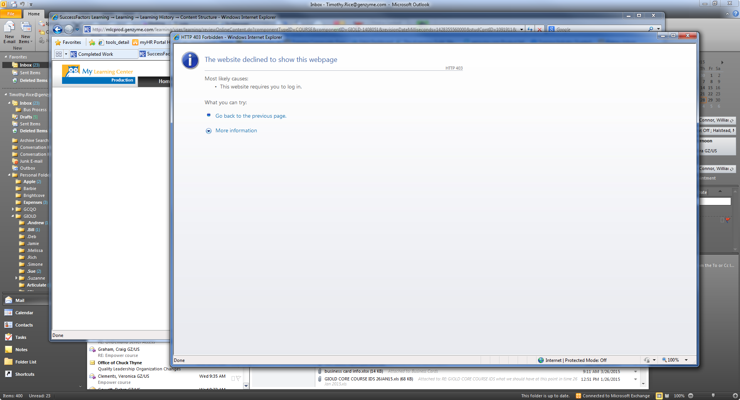The width and height of the screenshot is (740, 400).
Task: Click the IE address bar URL field
Action: click(301, 29)
